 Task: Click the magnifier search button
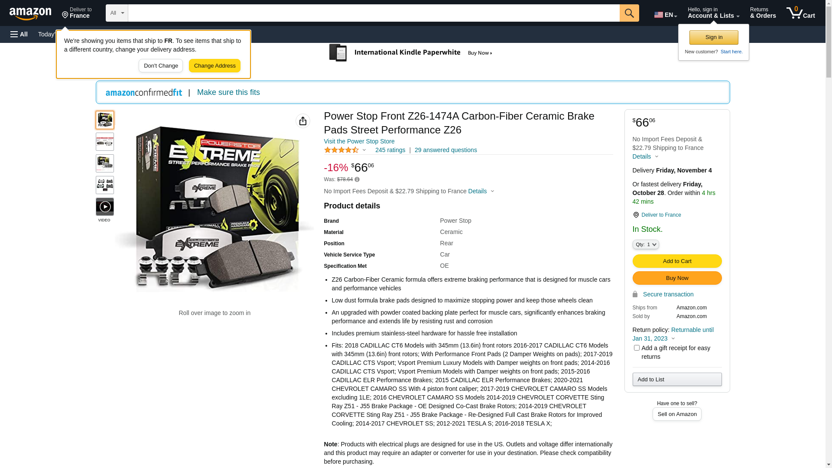(629, 13)
